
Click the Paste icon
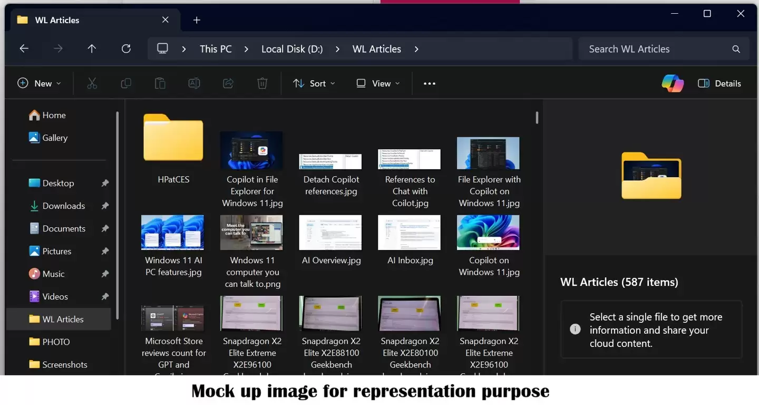[x=160, y=83]
